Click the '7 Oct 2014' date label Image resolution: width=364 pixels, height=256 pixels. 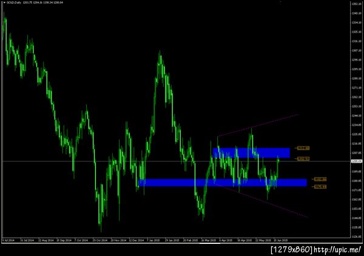[x=81, y=240]
